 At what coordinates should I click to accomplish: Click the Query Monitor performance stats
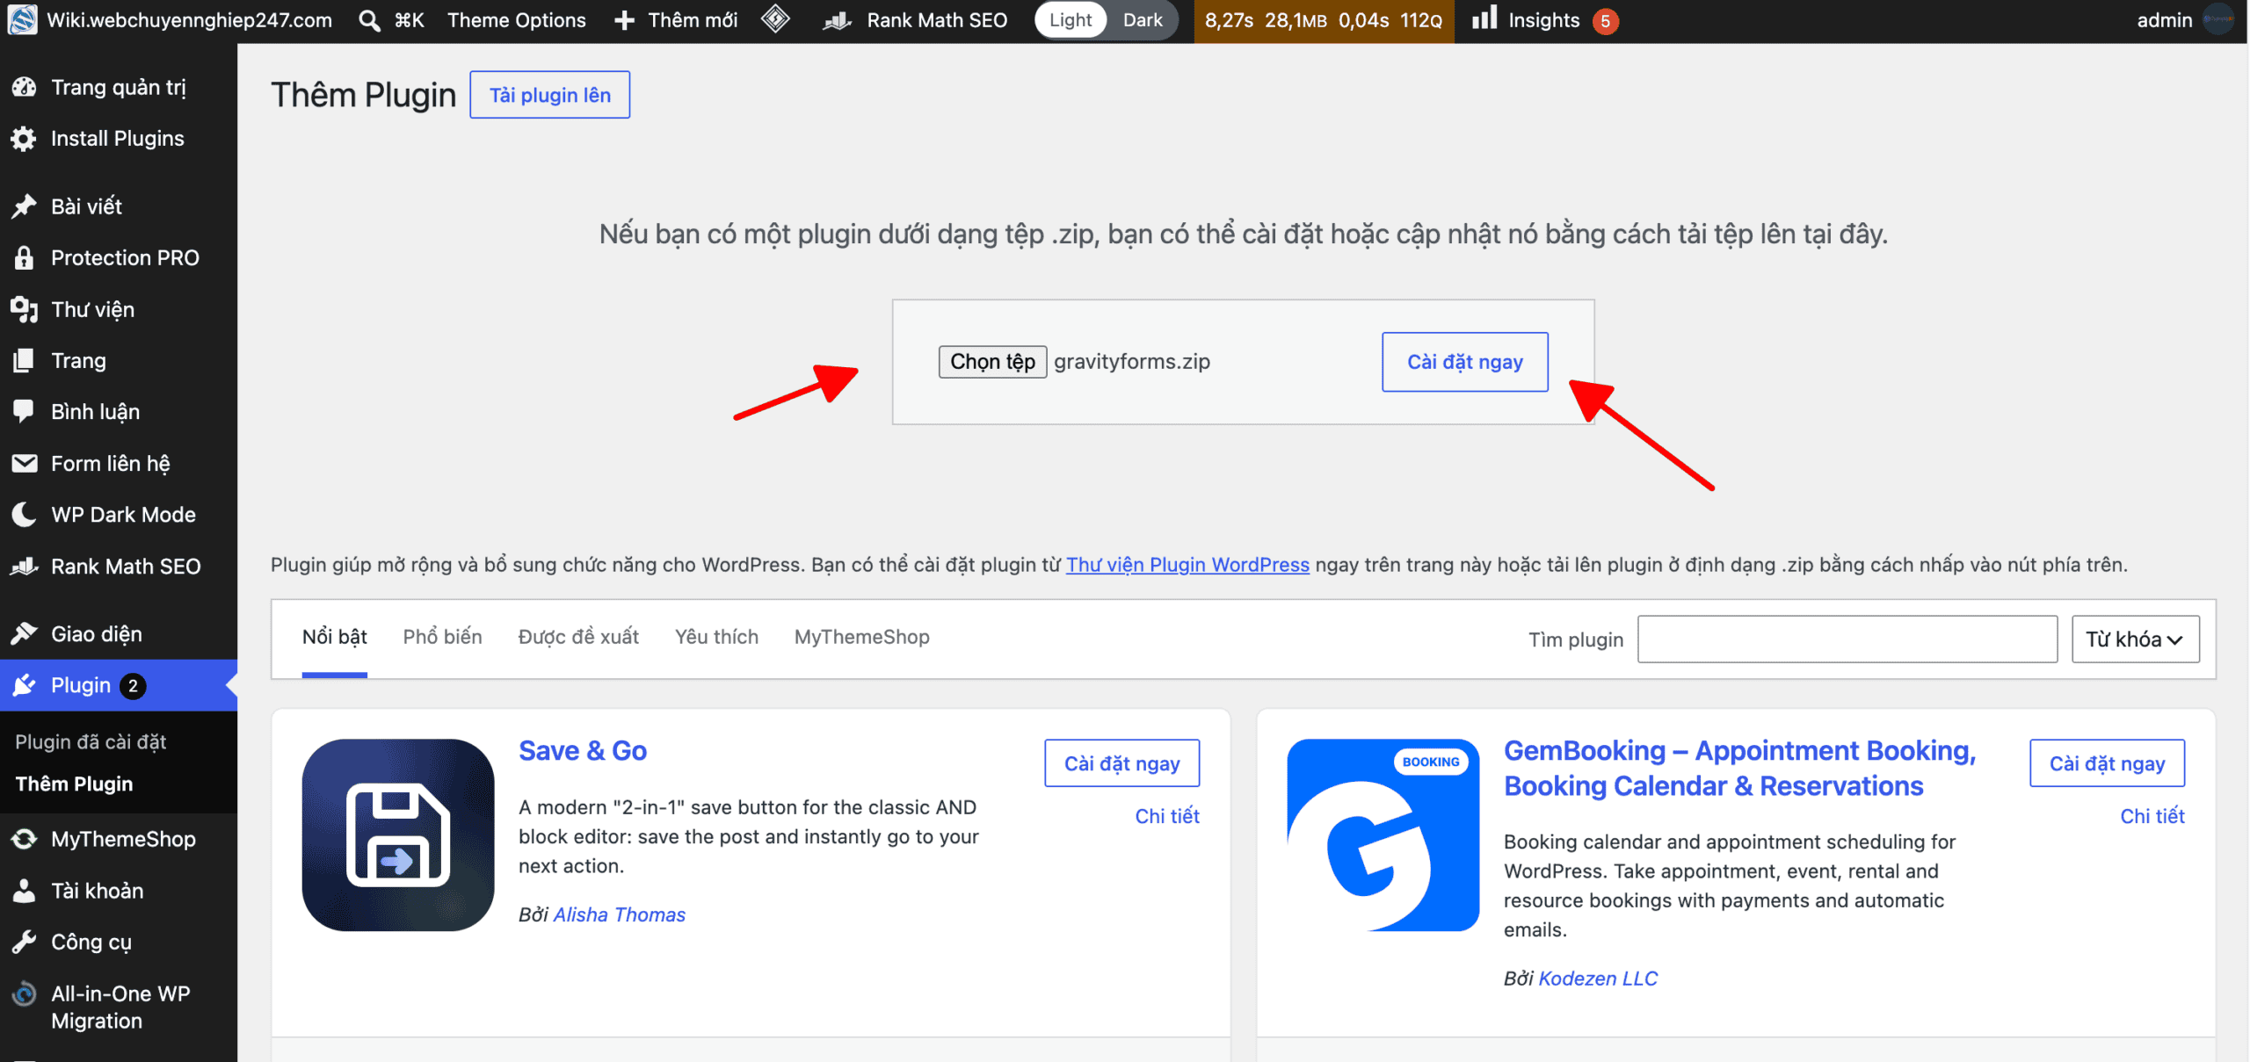coord(1323,20)
